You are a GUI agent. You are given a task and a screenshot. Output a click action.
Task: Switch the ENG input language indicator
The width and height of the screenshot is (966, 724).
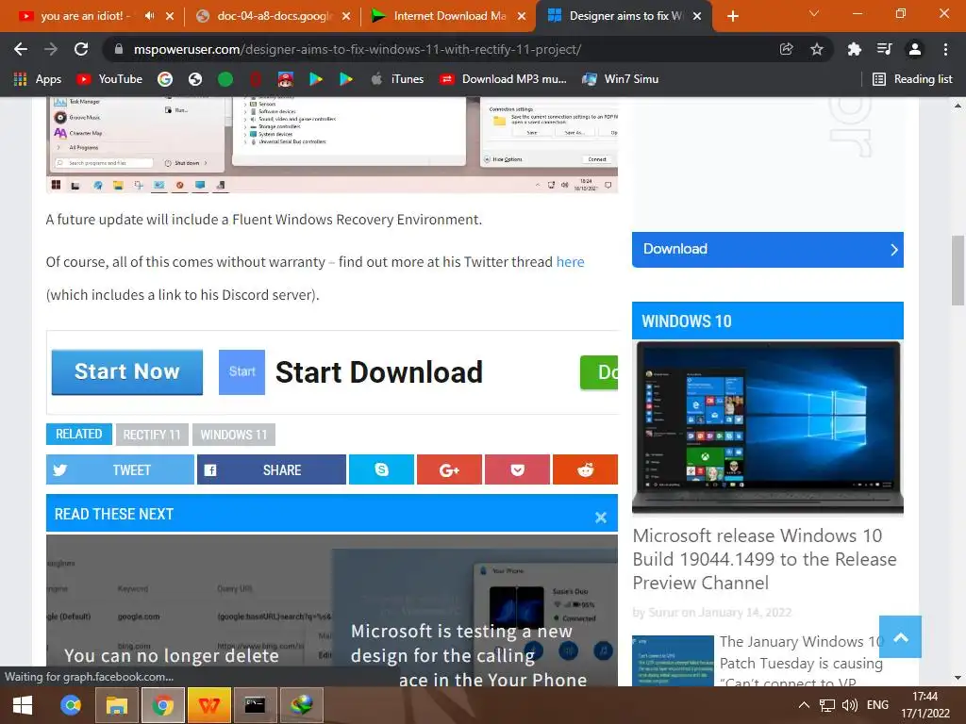[877, 705]
